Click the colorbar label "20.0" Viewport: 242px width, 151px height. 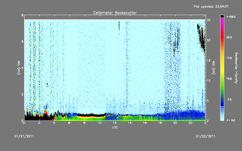point(229,37)
